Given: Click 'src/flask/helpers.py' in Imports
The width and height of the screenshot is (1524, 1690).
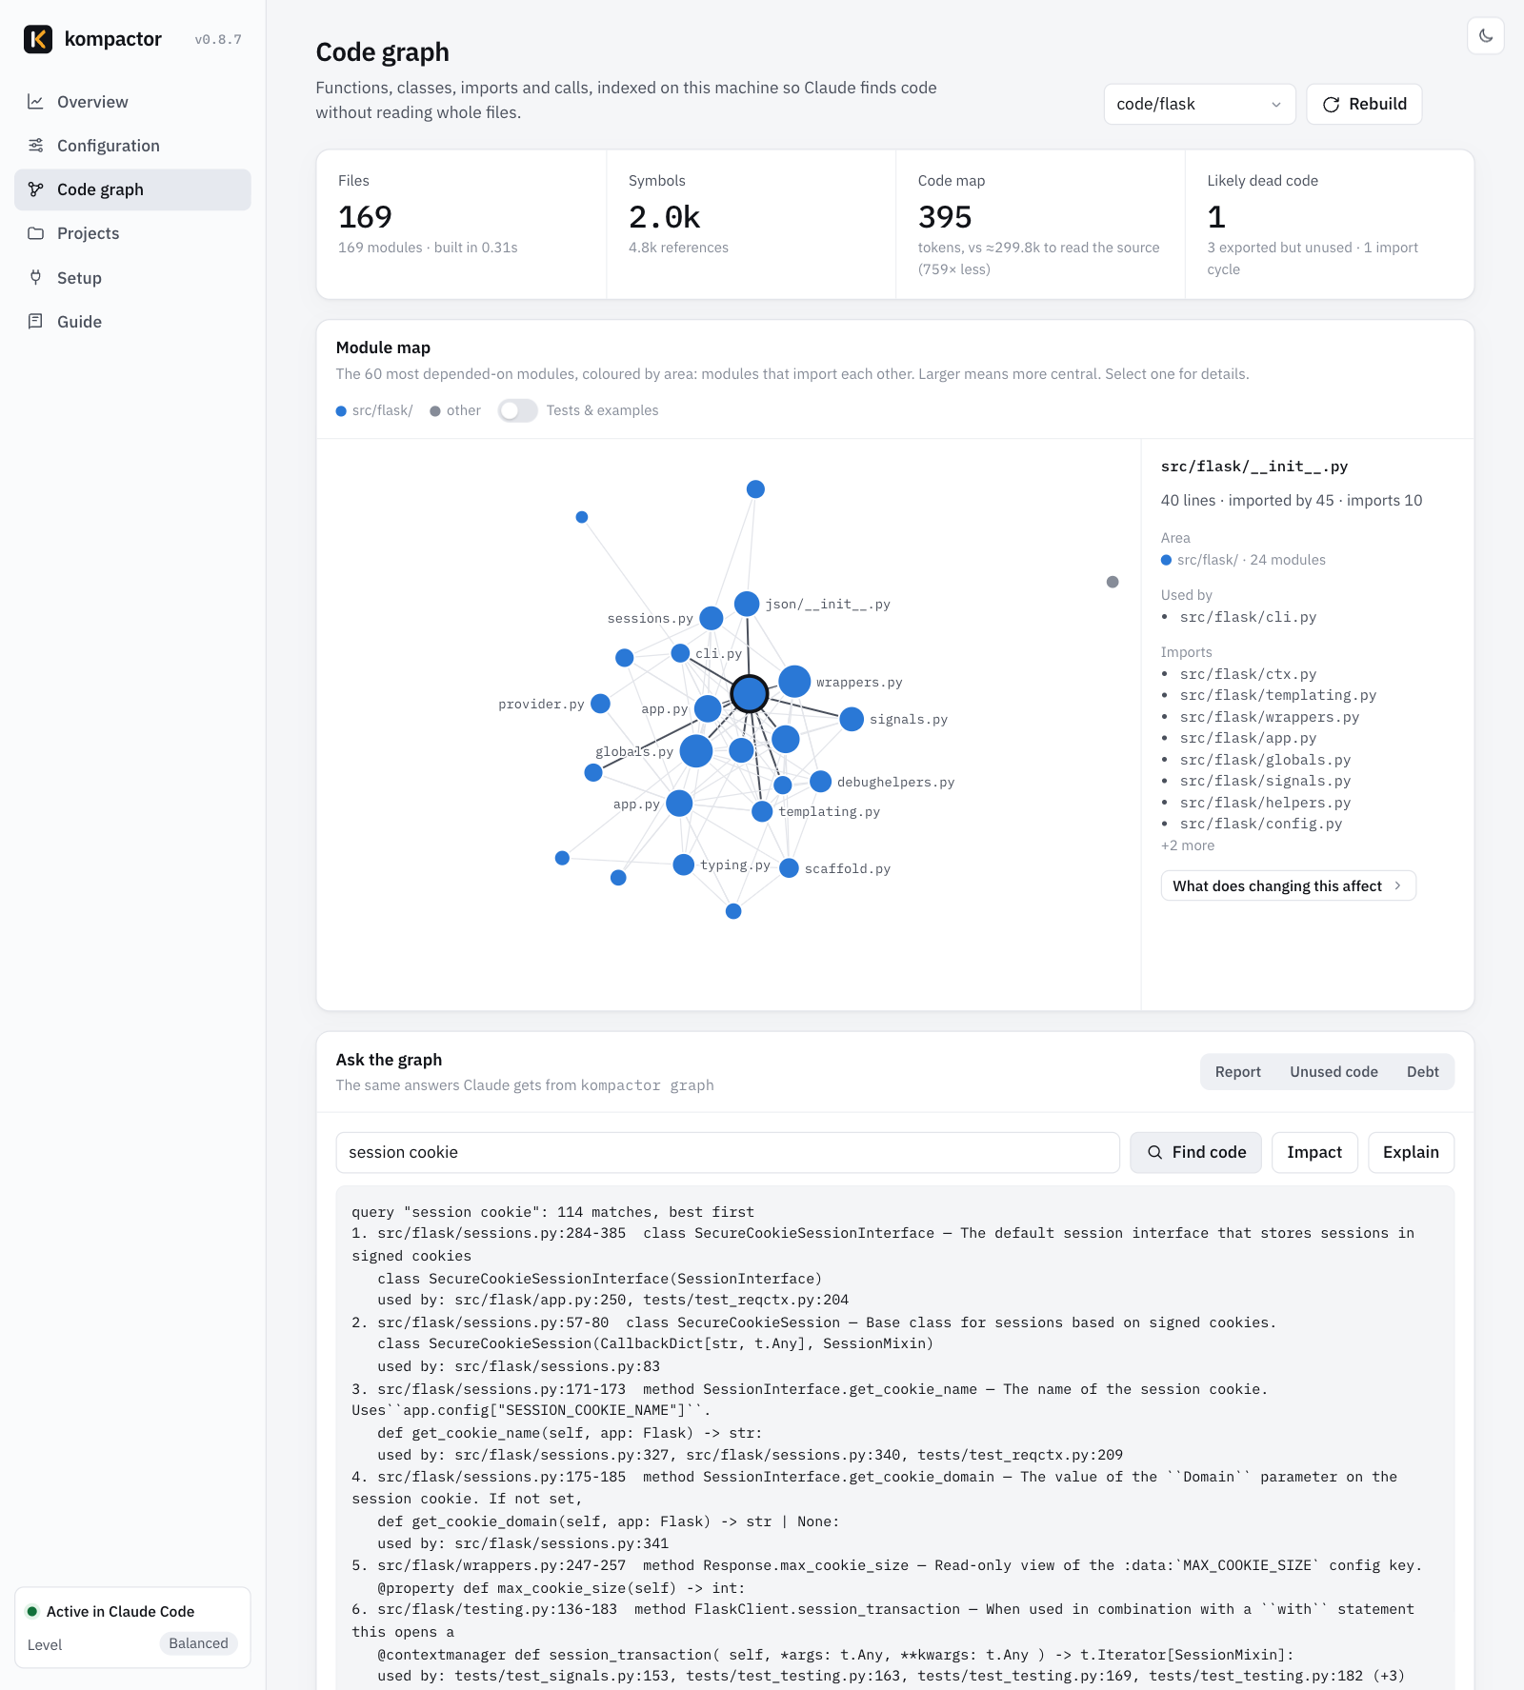Looking at the screenshot, I should coord(1265,803).
